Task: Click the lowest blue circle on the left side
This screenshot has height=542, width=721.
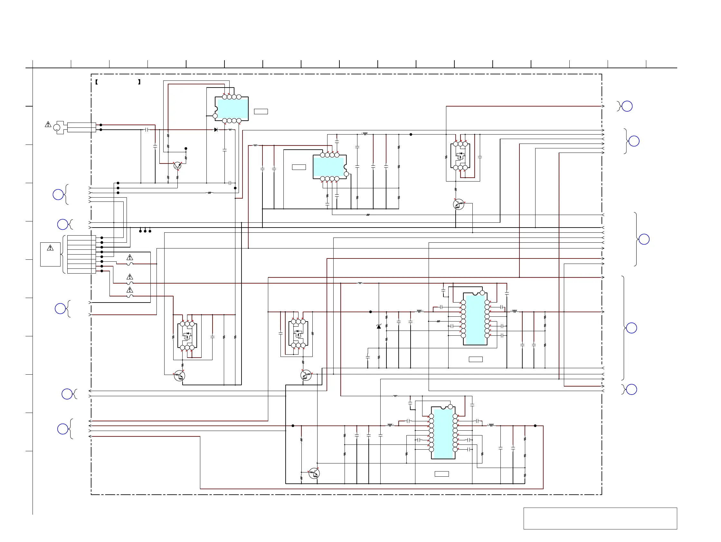Action: tap(62, 429)
